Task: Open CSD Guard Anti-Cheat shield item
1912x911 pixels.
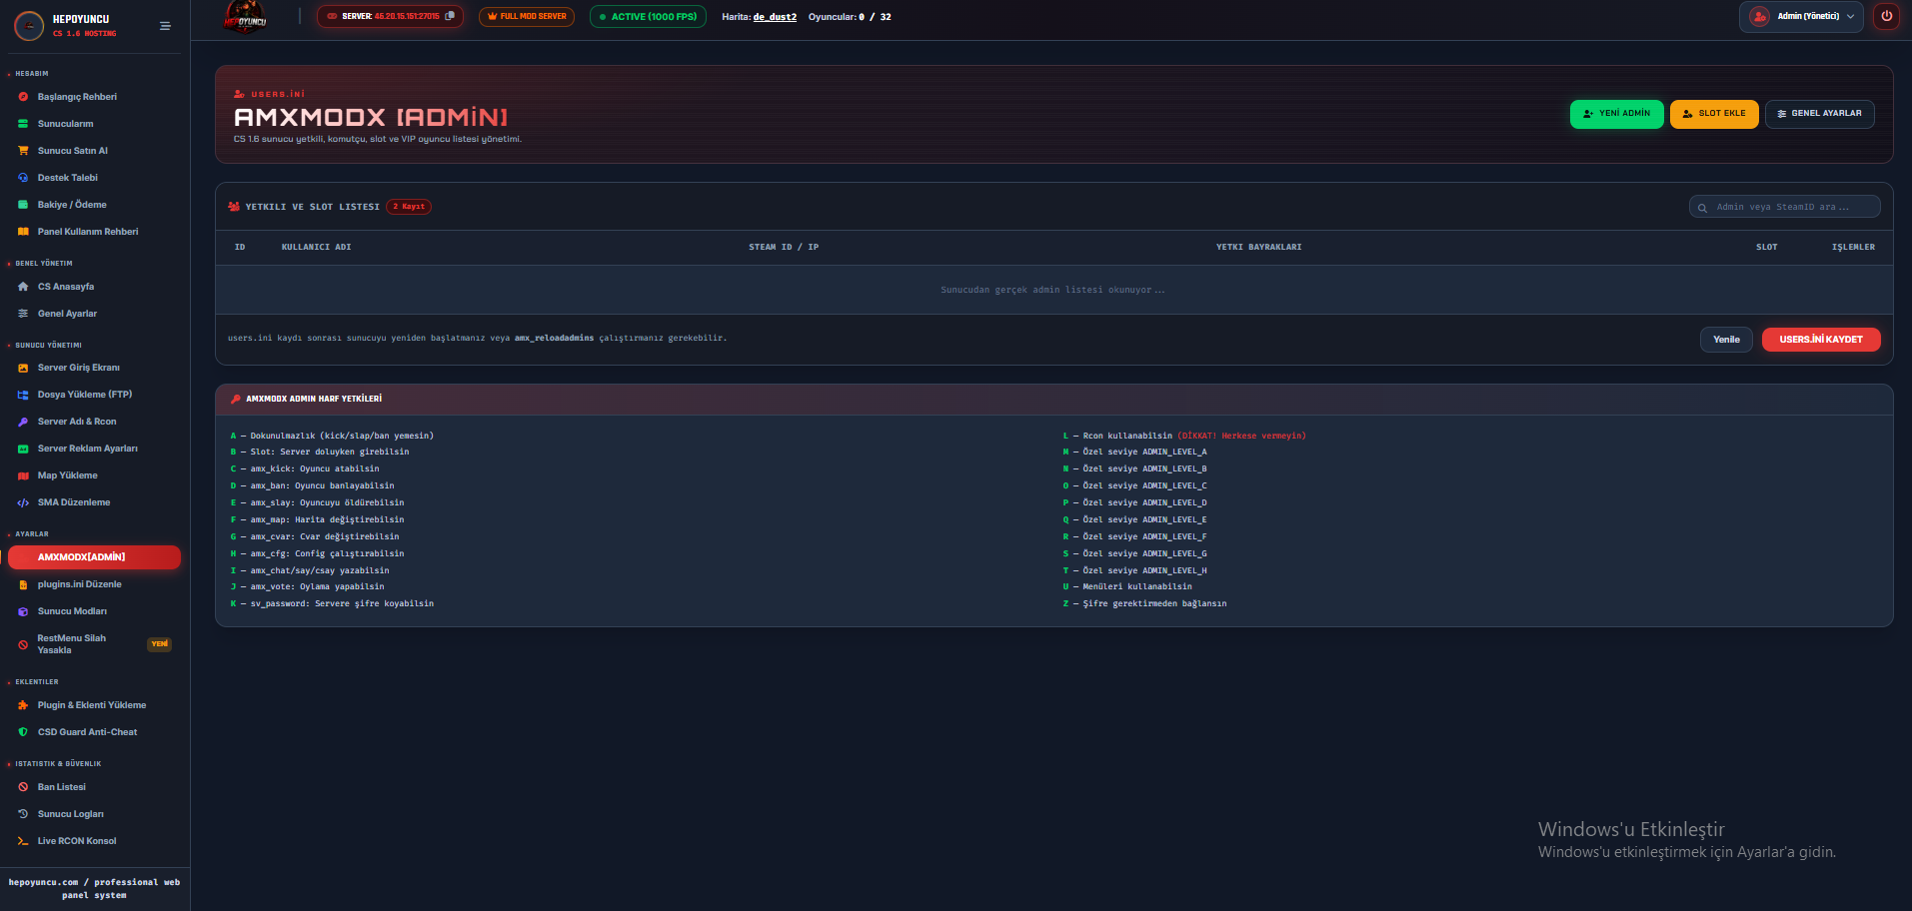Action: click(88, 732)
